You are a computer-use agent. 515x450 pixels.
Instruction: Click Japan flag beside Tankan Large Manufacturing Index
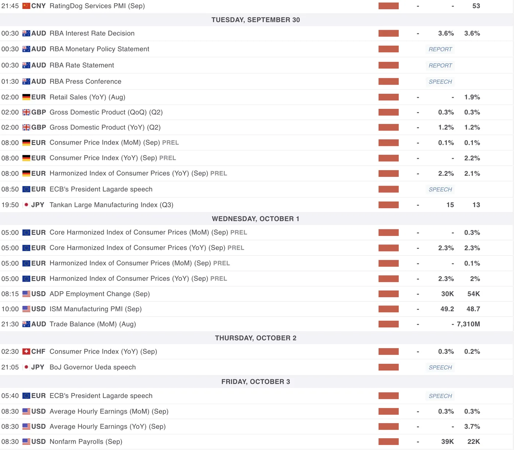(26, 205)
